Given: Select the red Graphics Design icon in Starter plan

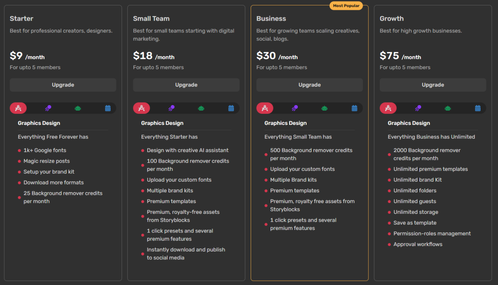Looking at the screenshot, I should [x=18, y=108].
